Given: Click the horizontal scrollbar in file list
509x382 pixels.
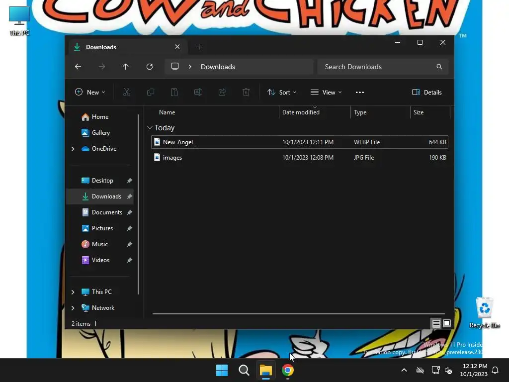Looking at the screenshot, I should pos(298,314).
